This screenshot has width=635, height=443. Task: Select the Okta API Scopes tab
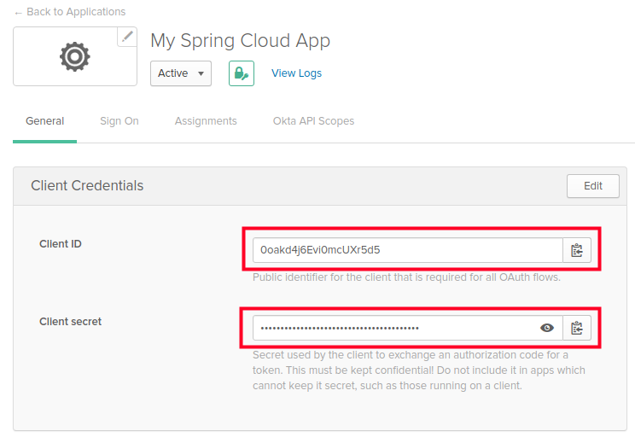(x=313, y=121)
